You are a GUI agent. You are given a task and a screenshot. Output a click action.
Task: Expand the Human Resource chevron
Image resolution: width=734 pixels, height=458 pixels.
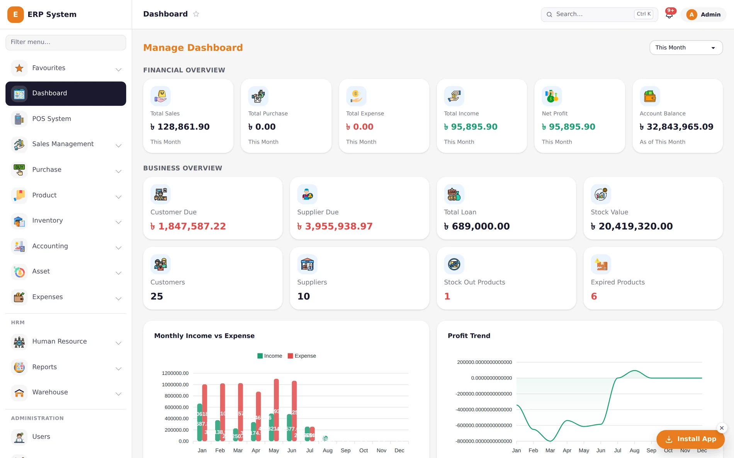(x=119, y=343)
